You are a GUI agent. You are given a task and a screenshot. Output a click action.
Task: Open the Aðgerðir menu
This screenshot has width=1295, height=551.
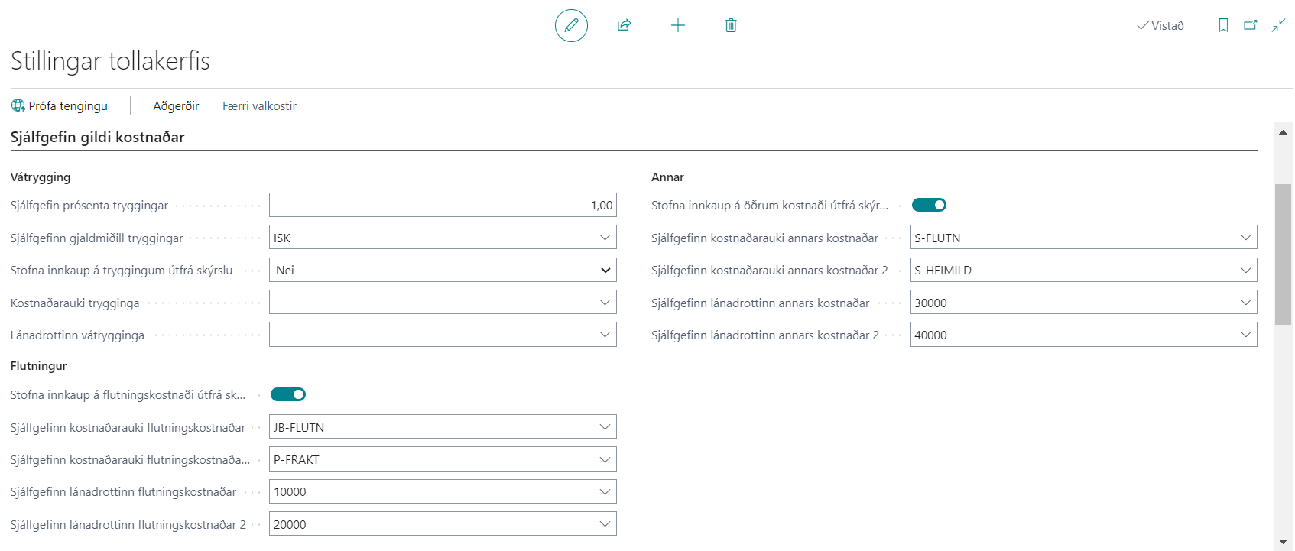click(176, 105)
